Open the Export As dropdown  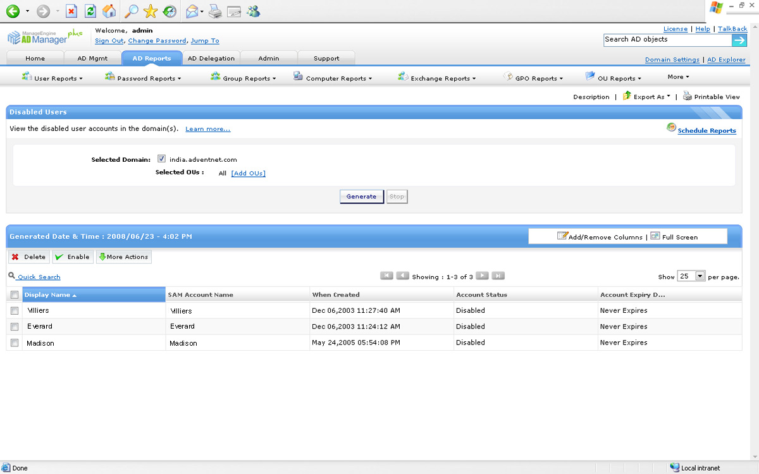click(648, 97)
